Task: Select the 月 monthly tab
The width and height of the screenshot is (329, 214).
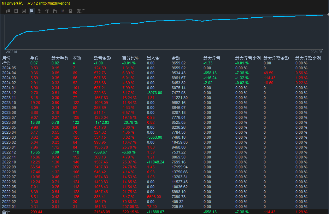Action: 32,11
